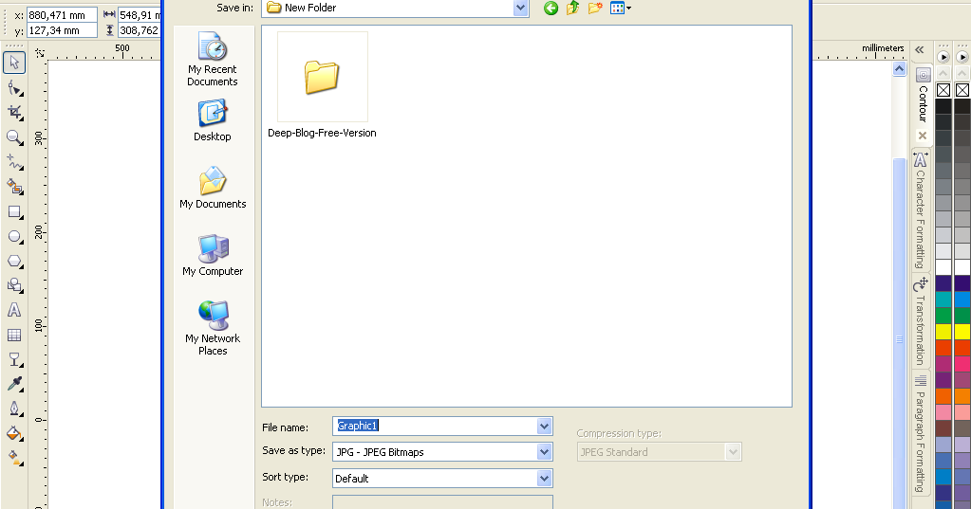Open My Recent Documents place
971x509 pixels.
click(213, 60)
